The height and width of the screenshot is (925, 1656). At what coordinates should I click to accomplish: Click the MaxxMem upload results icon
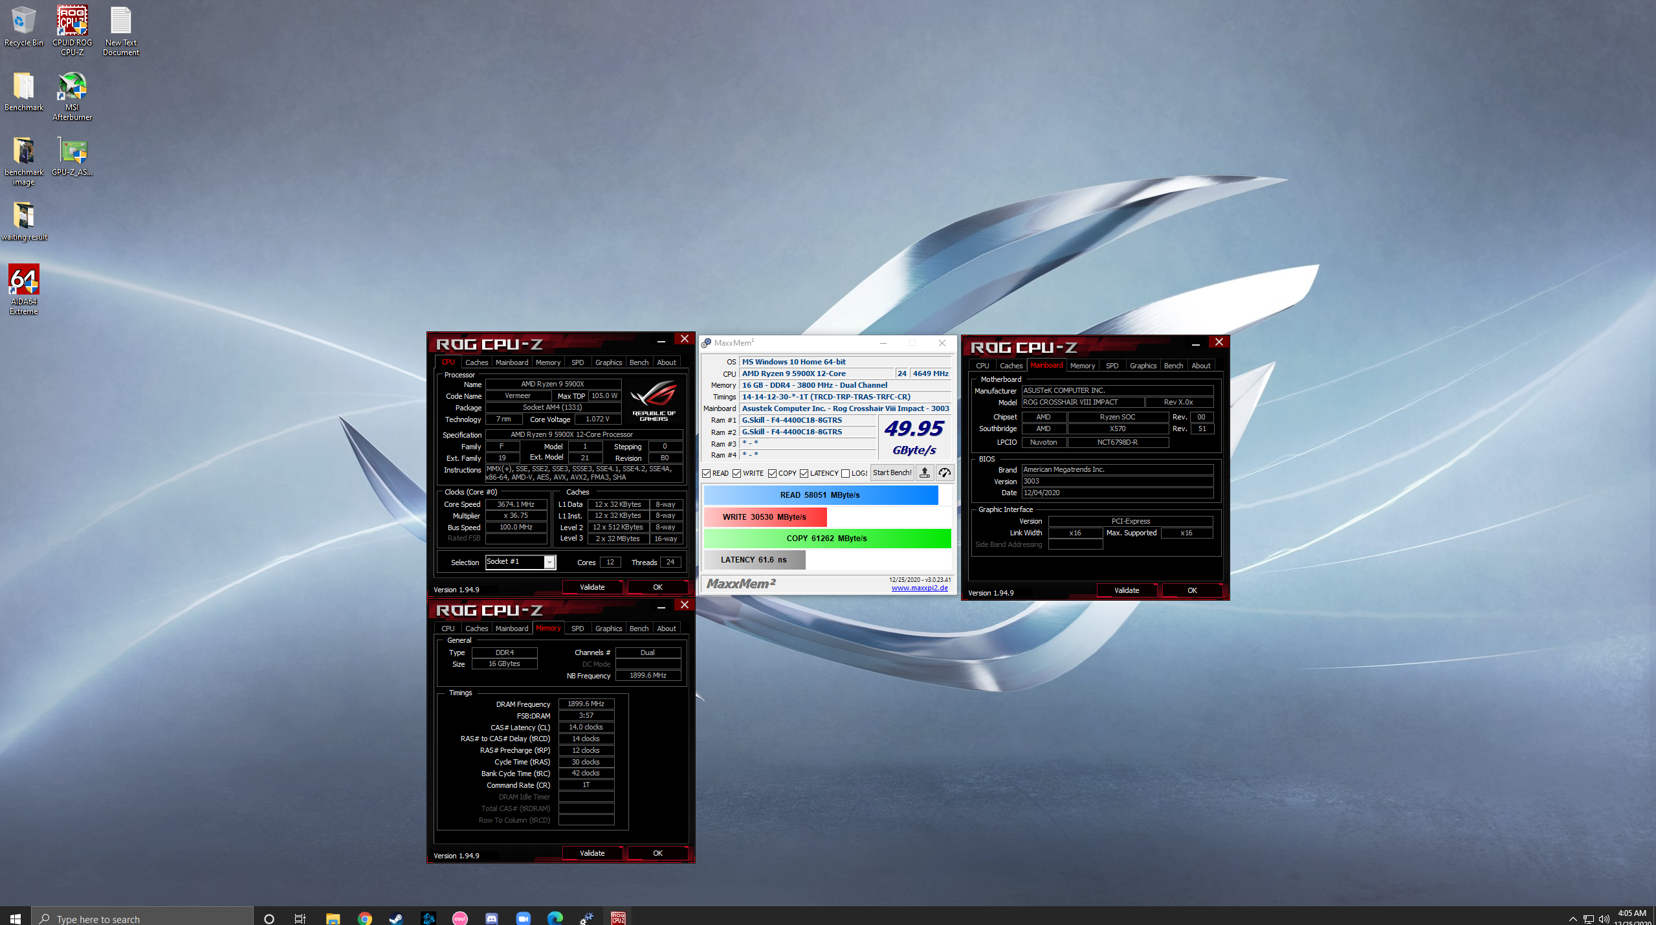point(924,473)
